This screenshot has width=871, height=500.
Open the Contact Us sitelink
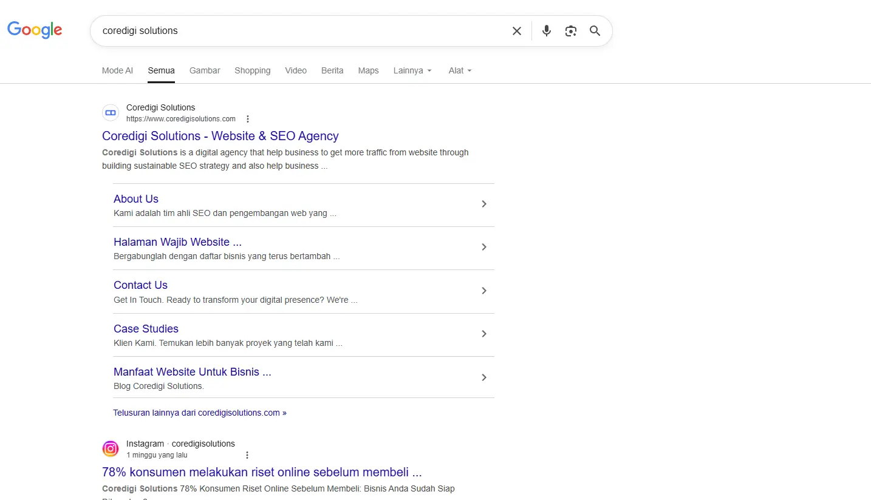pos(140,285)
